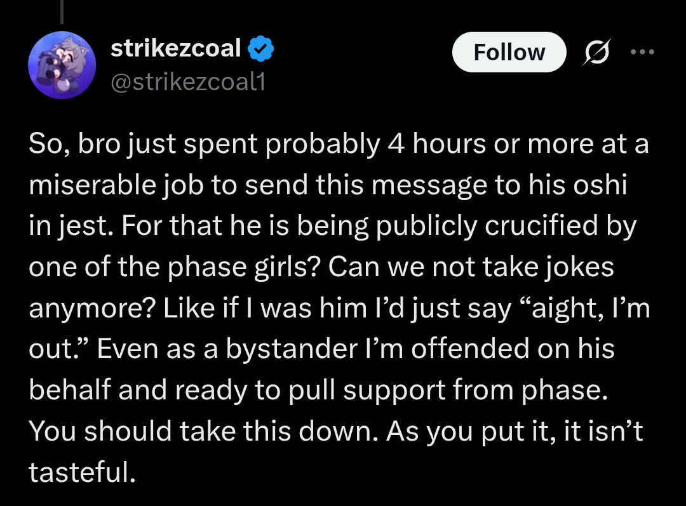Image resolution: width=686 pixels, height=506 pixels.
Task: Click the strikezcoal display name
Action: point(176,48)
